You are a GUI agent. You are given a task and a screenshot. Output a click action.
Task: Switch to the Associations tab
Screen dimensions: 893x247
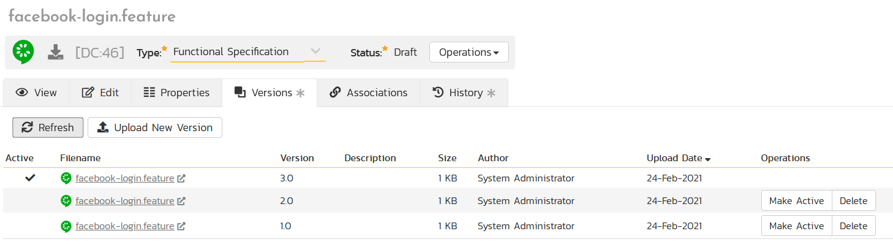[368, 93]
